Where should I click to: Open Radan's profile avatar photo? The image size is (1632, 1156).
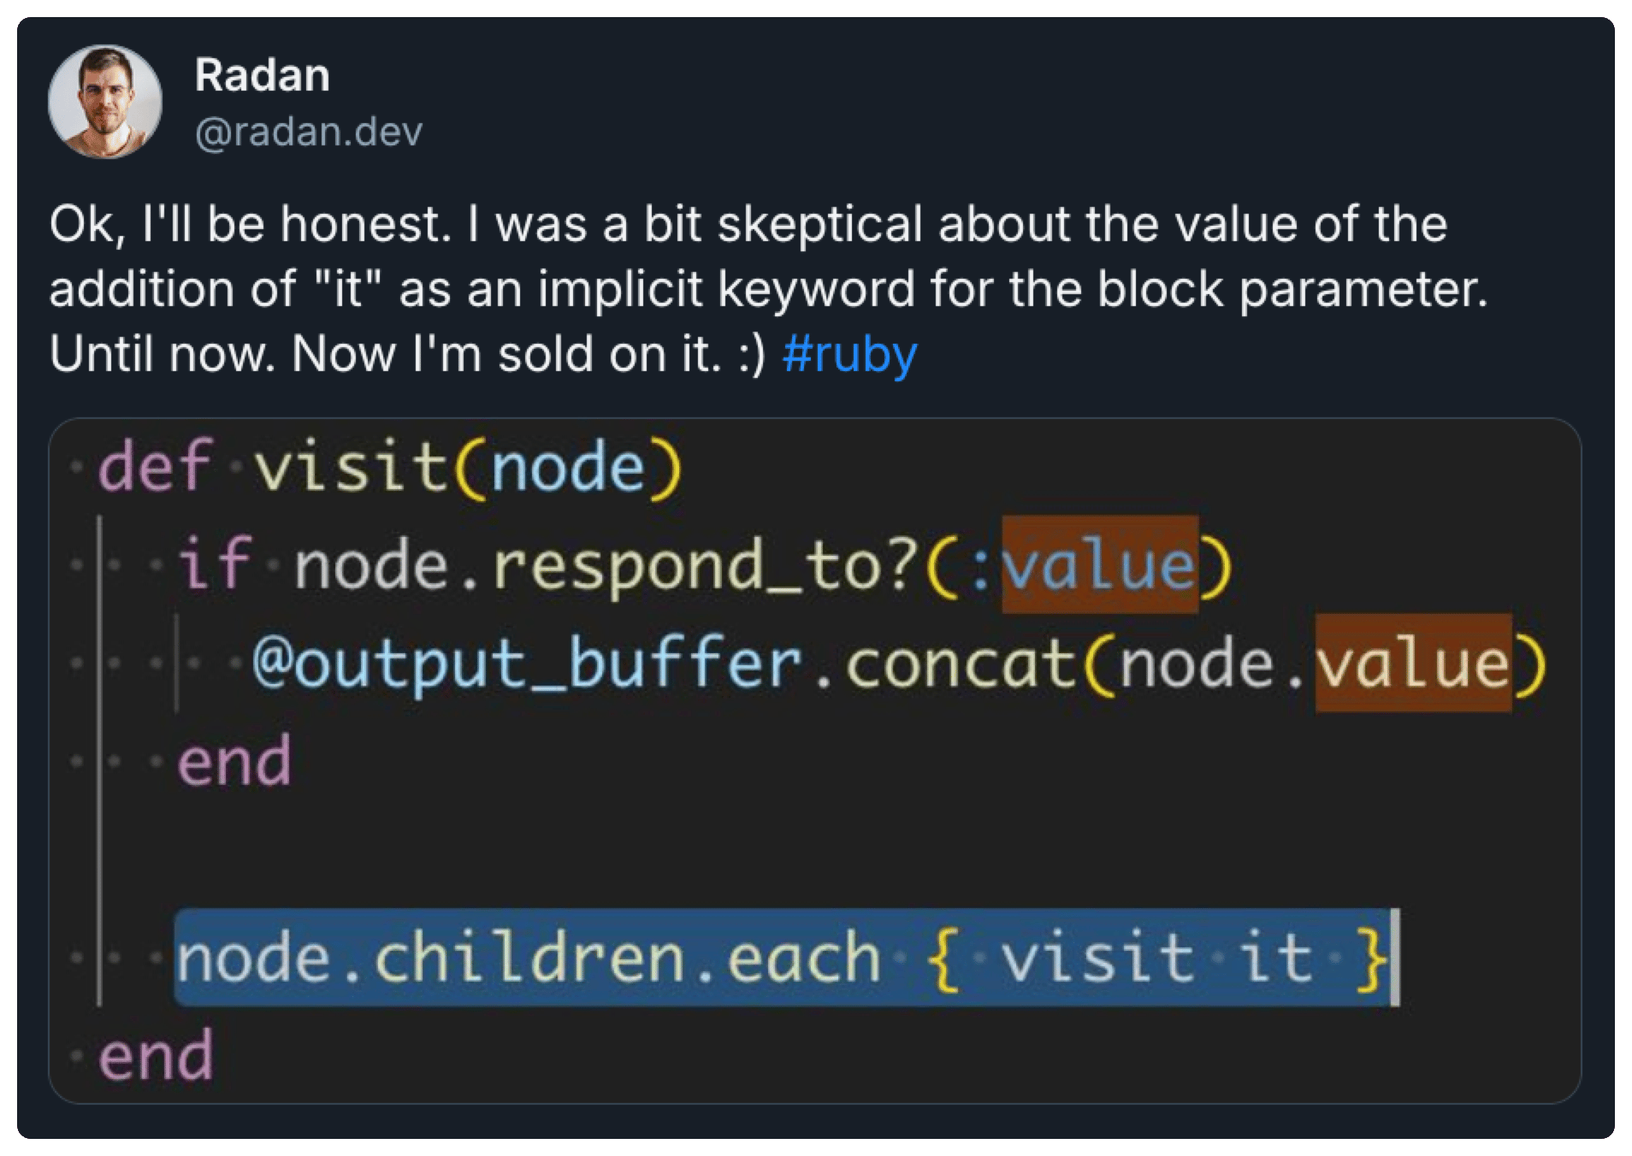(105, 102)
